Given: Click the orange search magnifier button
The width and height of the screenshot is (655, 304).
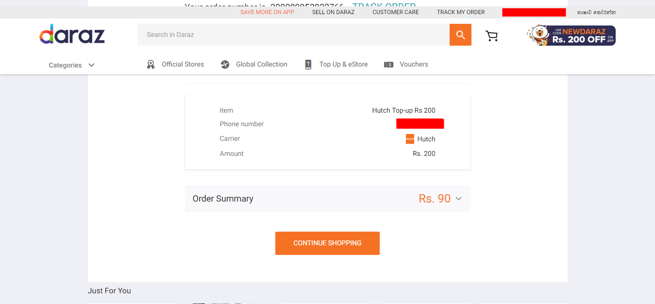Looking at the screenshot, I should click(460, 34).
